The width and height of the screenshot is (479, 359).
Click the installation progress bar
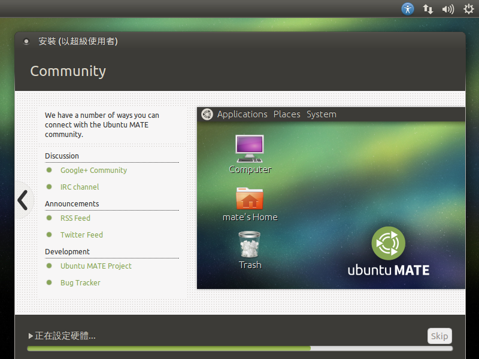pos(239,348)
